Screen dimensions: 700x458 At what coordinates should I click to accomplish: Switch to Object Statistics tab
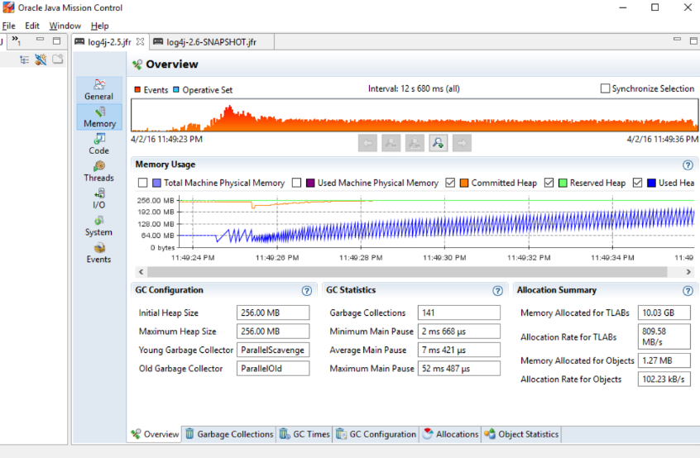pyautogui.click(x=521, y=434)
